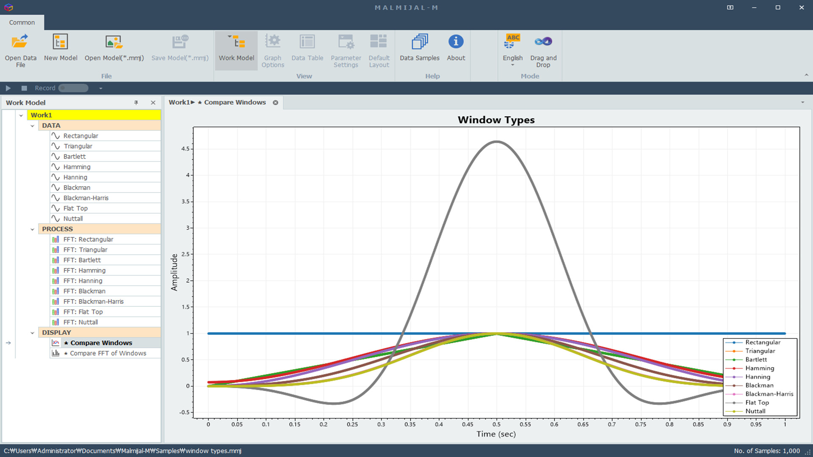Select the Common ribbon tab
Image resolution: width=813 pixels, height=457 pixels.
(x=22, y=22)
